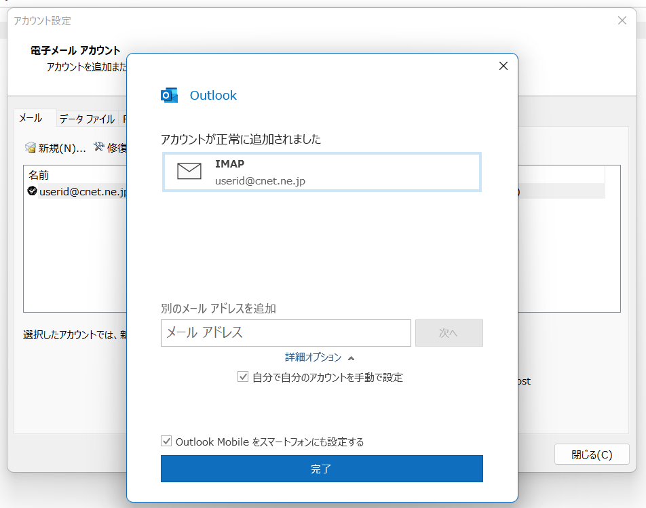Click the 名前 column header
The width and height of the screenshot is (646, 508).
[38, 176]
